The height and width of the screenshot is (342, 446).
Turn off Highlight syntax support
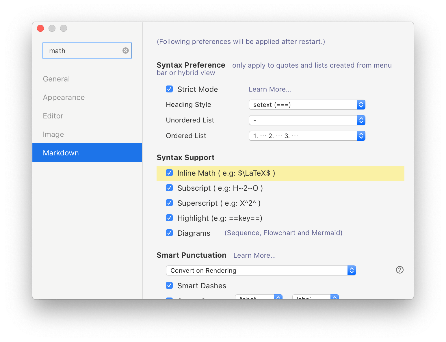169,218
